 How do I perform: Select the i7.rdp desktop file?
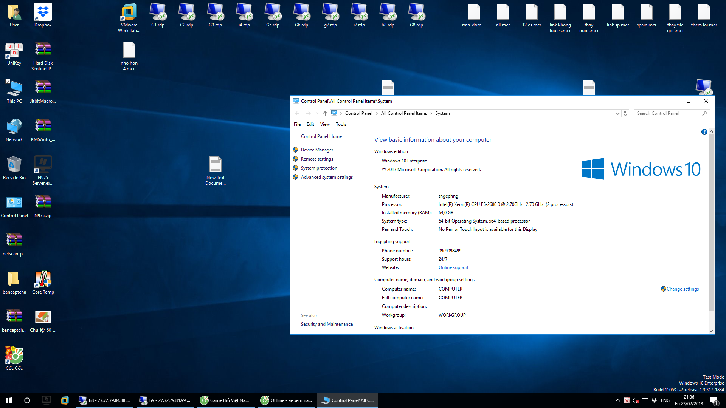point(359,15)
